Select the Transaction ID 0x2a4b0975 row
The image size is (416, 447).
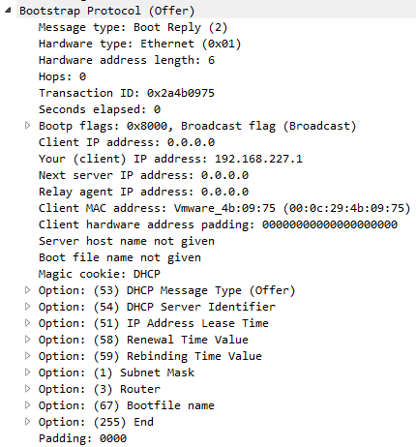coord(127,93)
